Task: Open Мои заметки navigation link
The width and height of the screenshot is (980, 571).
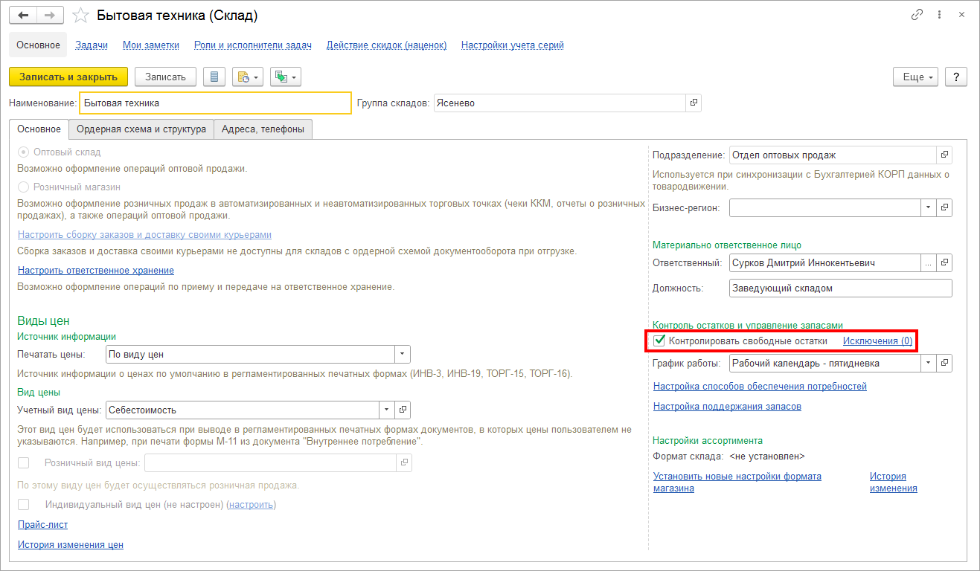Action: [151, 45]
